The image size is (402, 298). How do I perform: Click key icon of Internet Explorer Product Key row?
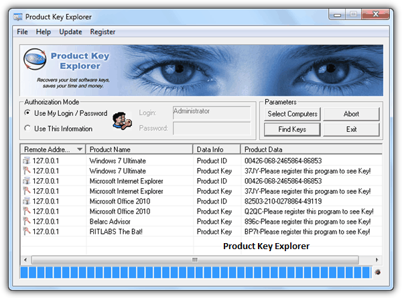[x=26, y=191]
